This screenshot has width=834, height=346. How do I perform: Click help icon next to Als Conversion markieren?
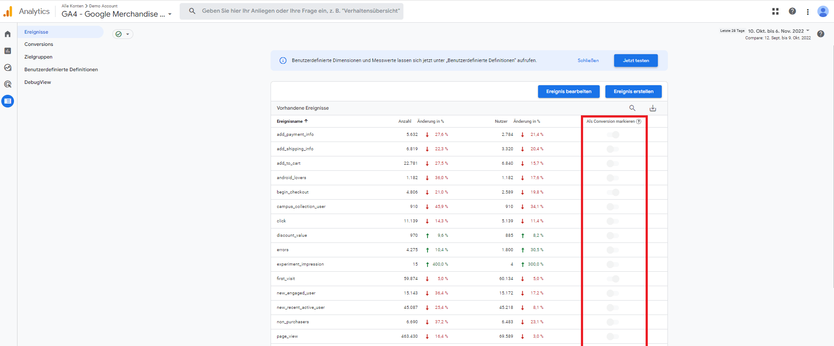coord(639,121)
